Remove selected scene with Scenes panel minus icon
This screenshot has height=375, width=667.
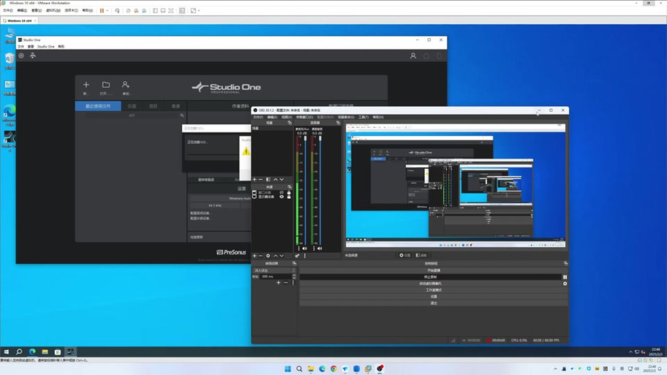(x=261, y=179)
